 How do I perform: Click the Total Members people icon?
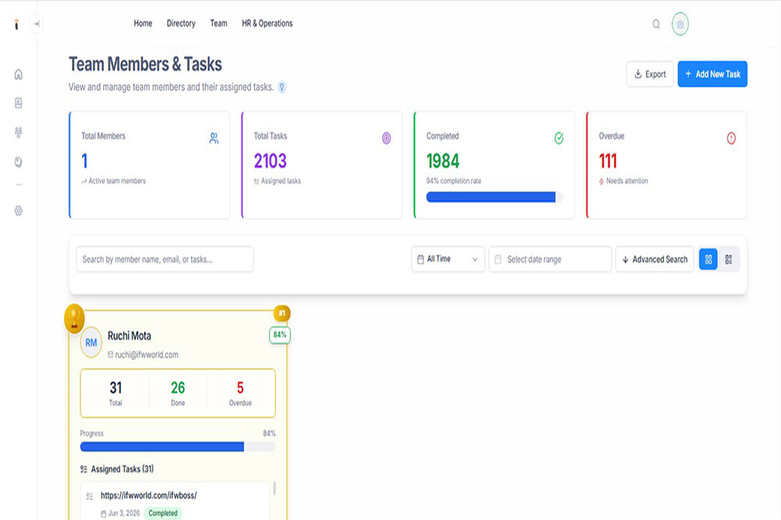coord(214,138)
